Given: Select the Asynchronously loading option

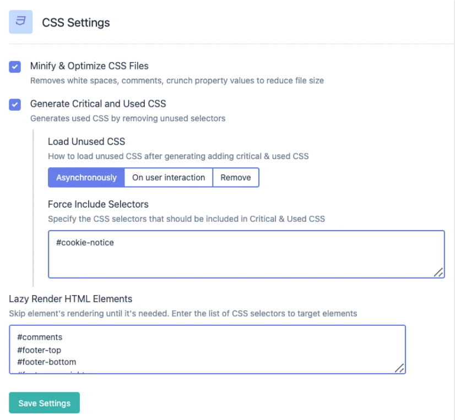Looking at the screenshot, I should coord(86,177).
